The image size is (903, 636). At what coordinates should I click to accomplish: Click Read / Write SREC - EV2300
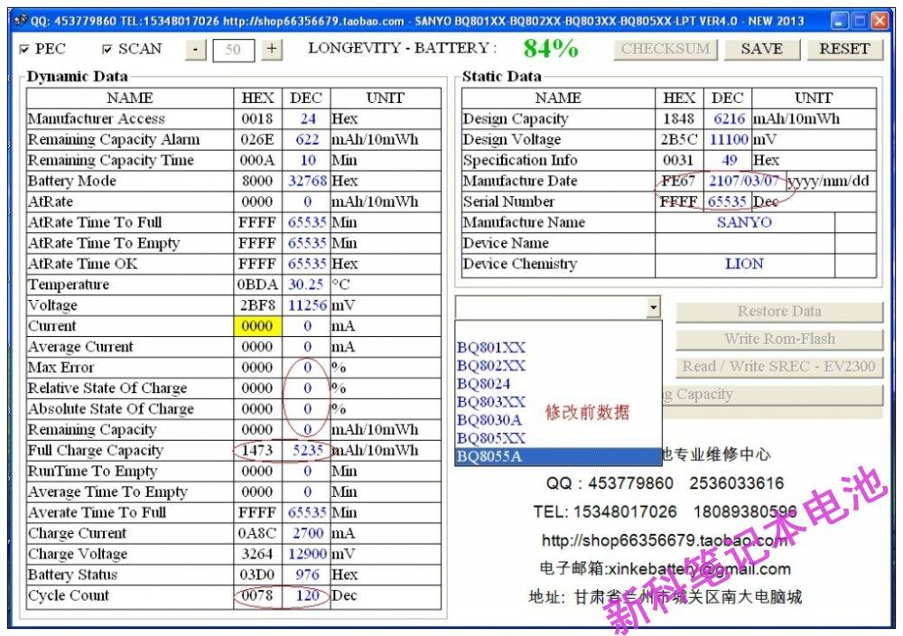(x=778, y=367)
